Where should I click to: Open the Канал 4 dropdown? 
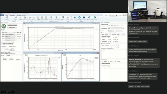pos(10,38)
